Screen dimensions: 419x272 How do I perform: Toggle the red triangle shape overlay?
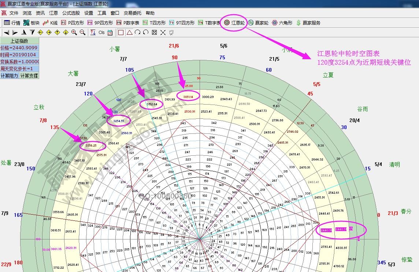click(129, 33)
